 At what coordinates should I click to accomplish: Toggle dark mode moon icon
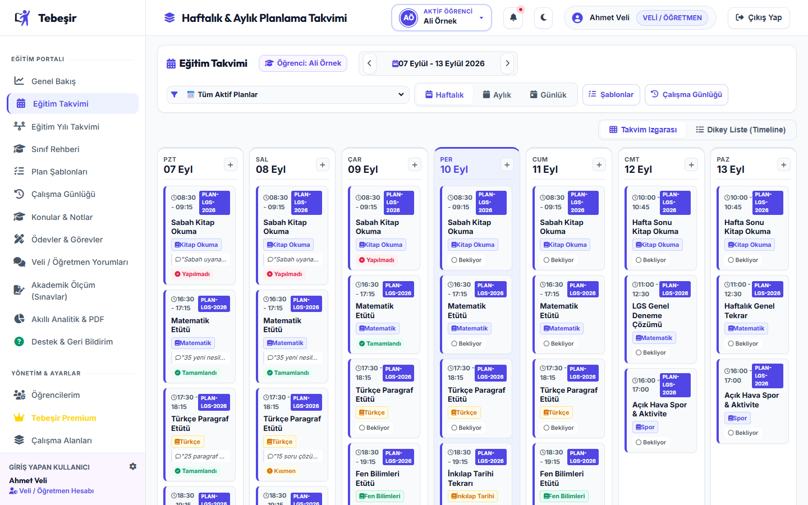pos(543,17)
